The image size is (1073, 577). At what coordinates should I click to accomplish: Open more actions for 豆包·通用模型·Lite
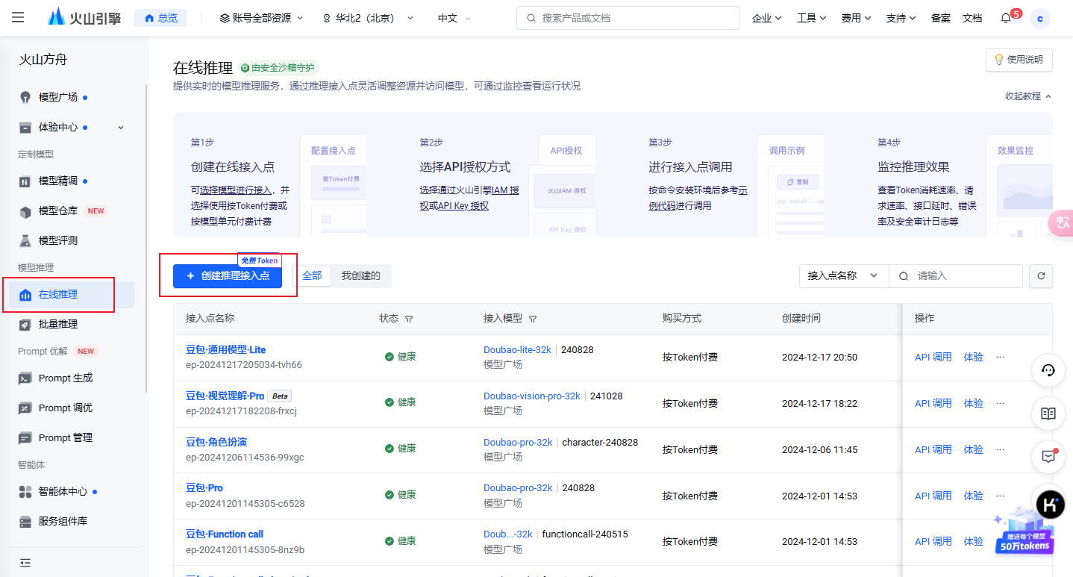(x=1001, y=357)
